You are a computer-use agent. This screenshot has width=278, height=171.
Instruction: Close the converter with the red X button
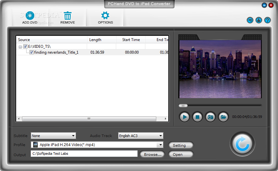pos(271,5)
